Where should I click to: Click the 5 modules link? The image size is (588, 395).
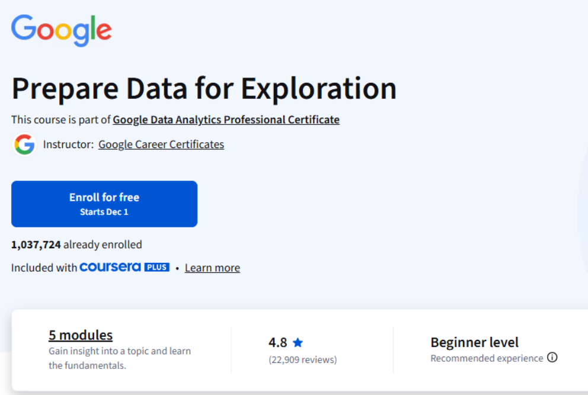point(80,335)
